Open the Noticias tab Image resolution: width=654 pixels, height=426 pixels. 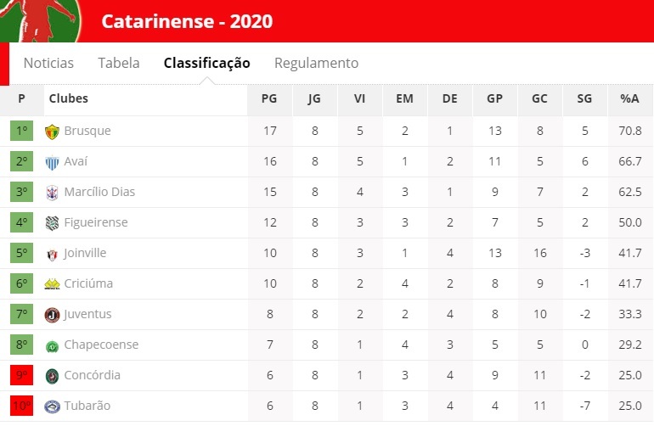[x=48, y=63]
